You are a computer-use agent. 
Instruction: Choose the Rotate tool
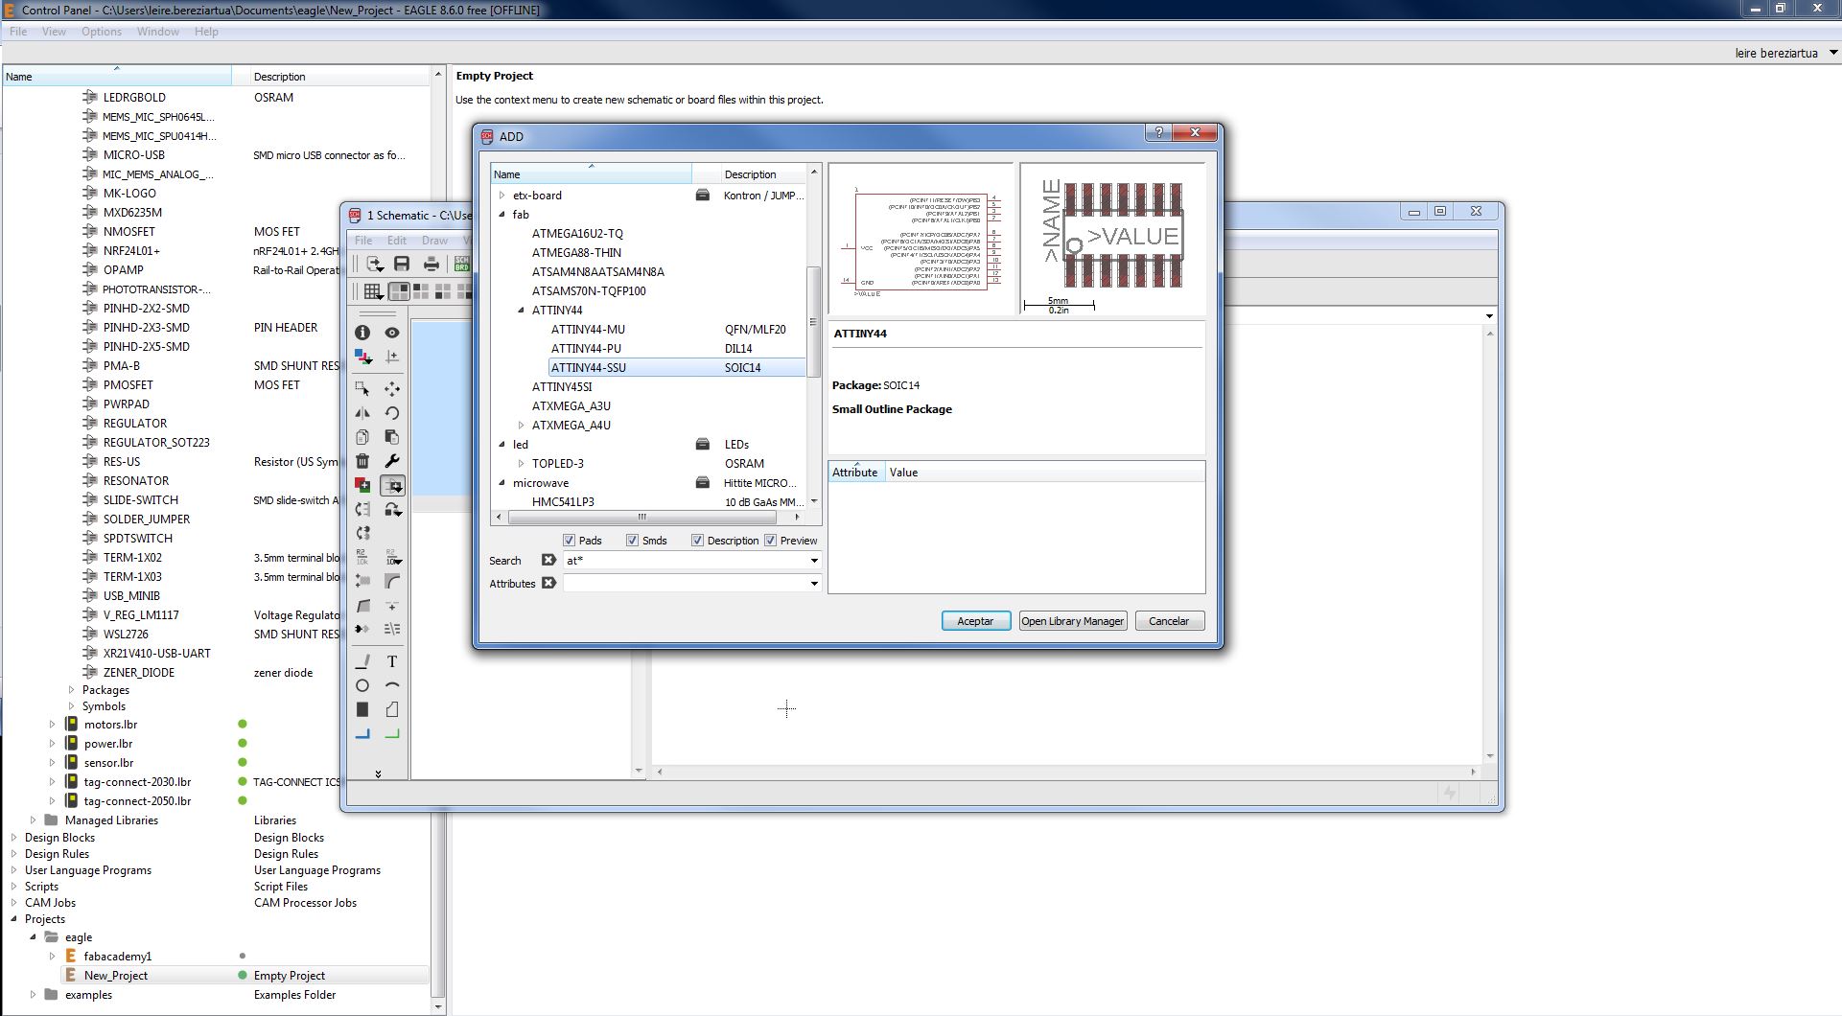point(392,413)
